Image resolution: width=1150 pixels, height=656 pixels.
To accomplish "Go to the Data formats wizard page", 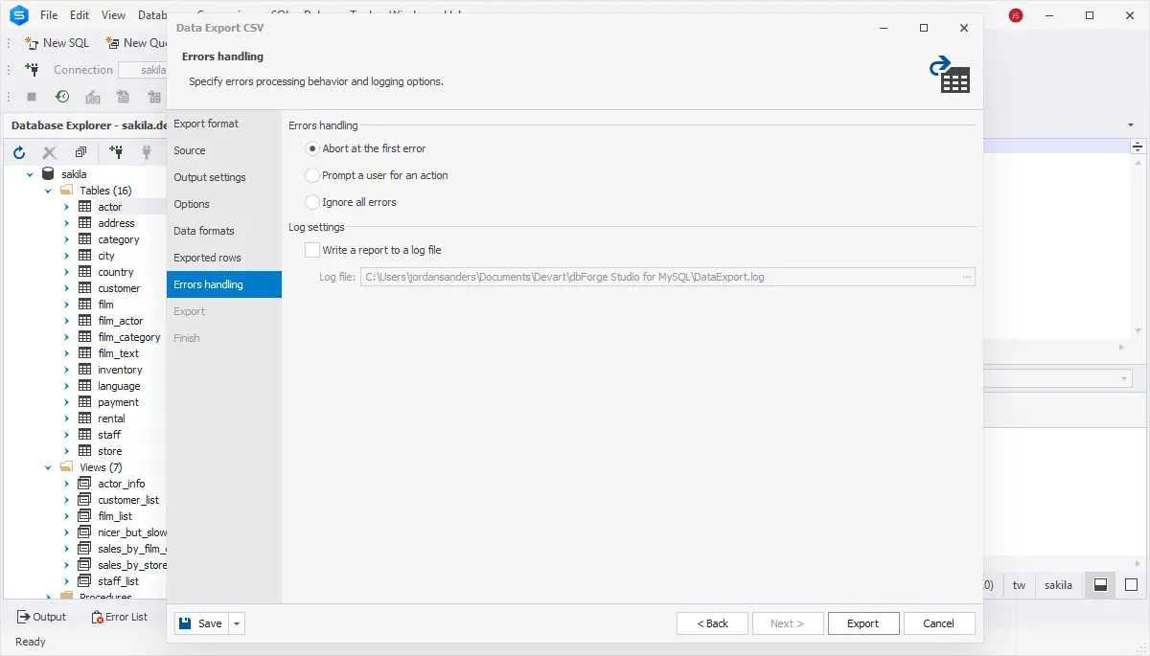I will pyautogui.click(x=204, y=231).
